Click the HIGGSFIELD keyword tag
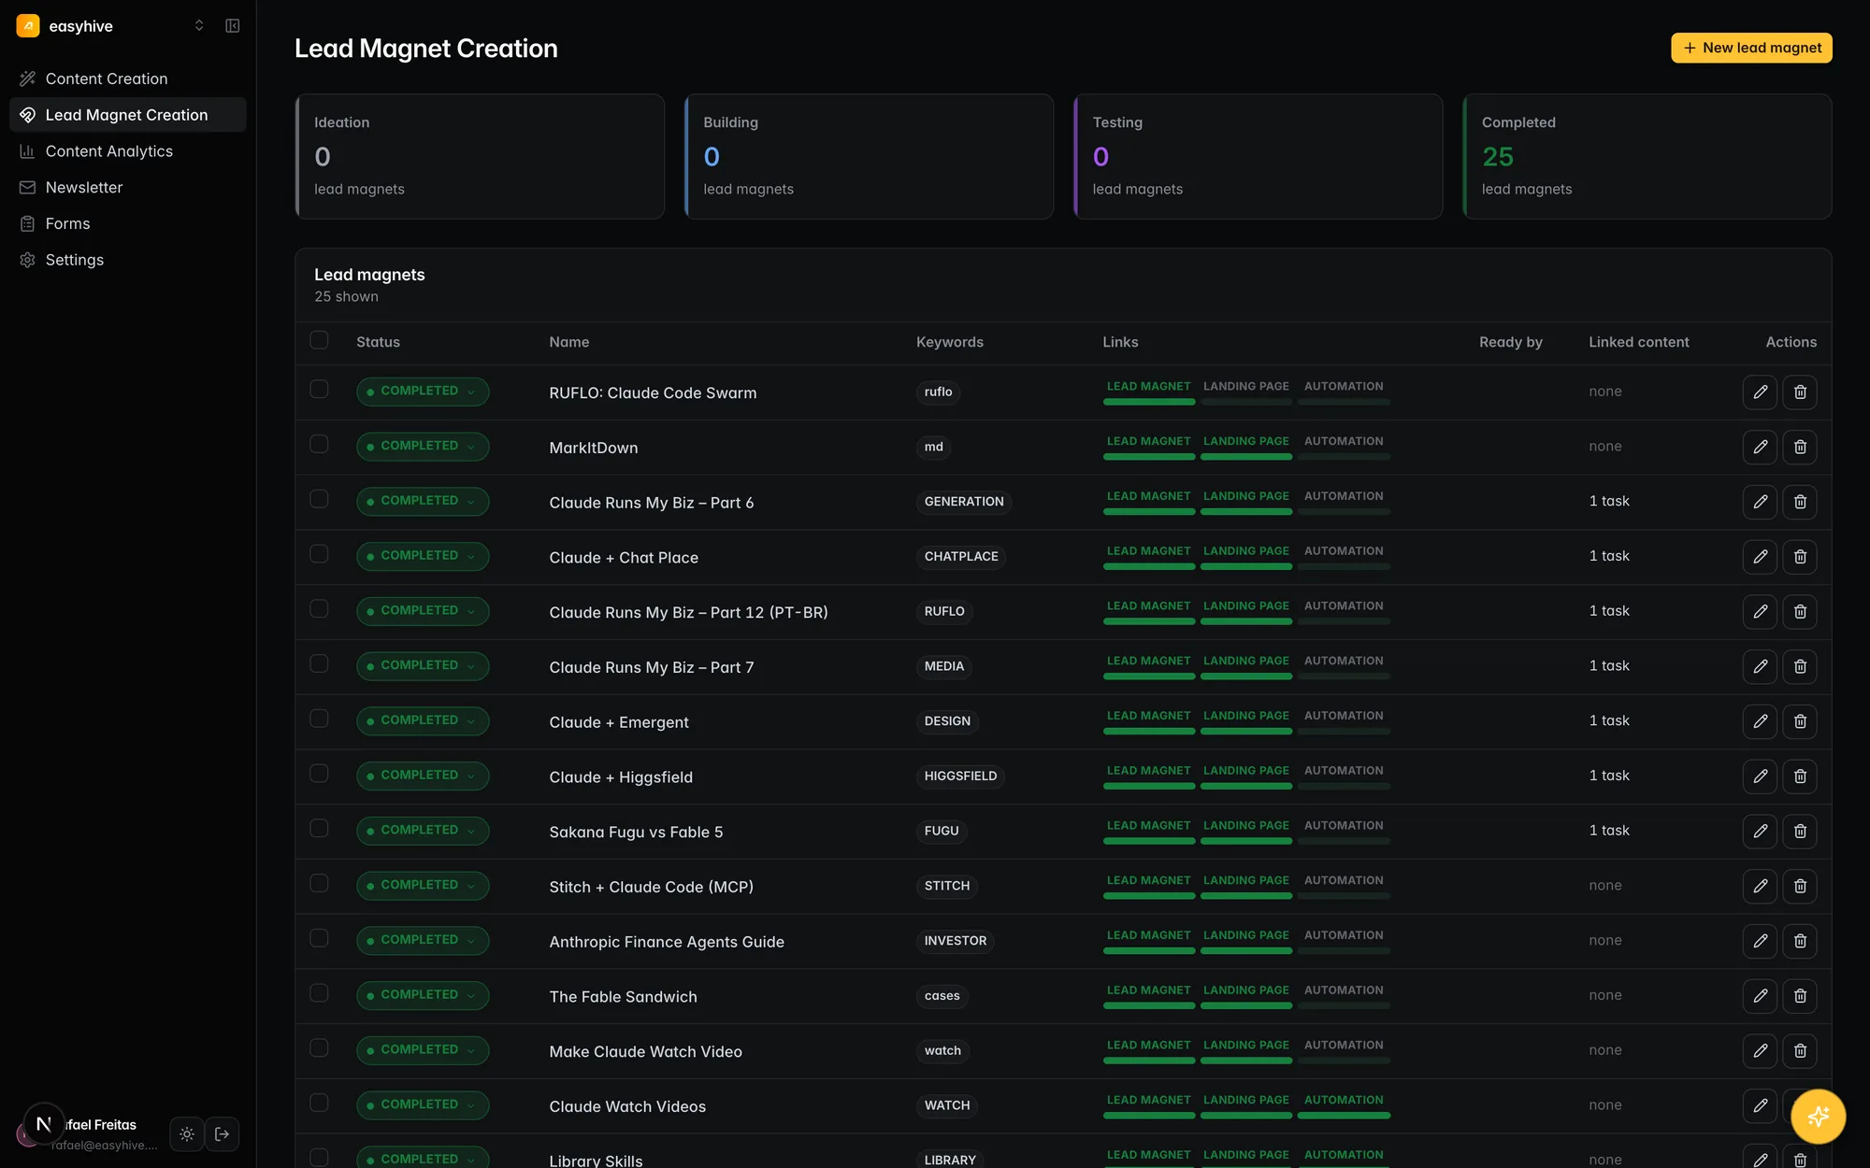The image size is (1870, 1168). point(960,776)
